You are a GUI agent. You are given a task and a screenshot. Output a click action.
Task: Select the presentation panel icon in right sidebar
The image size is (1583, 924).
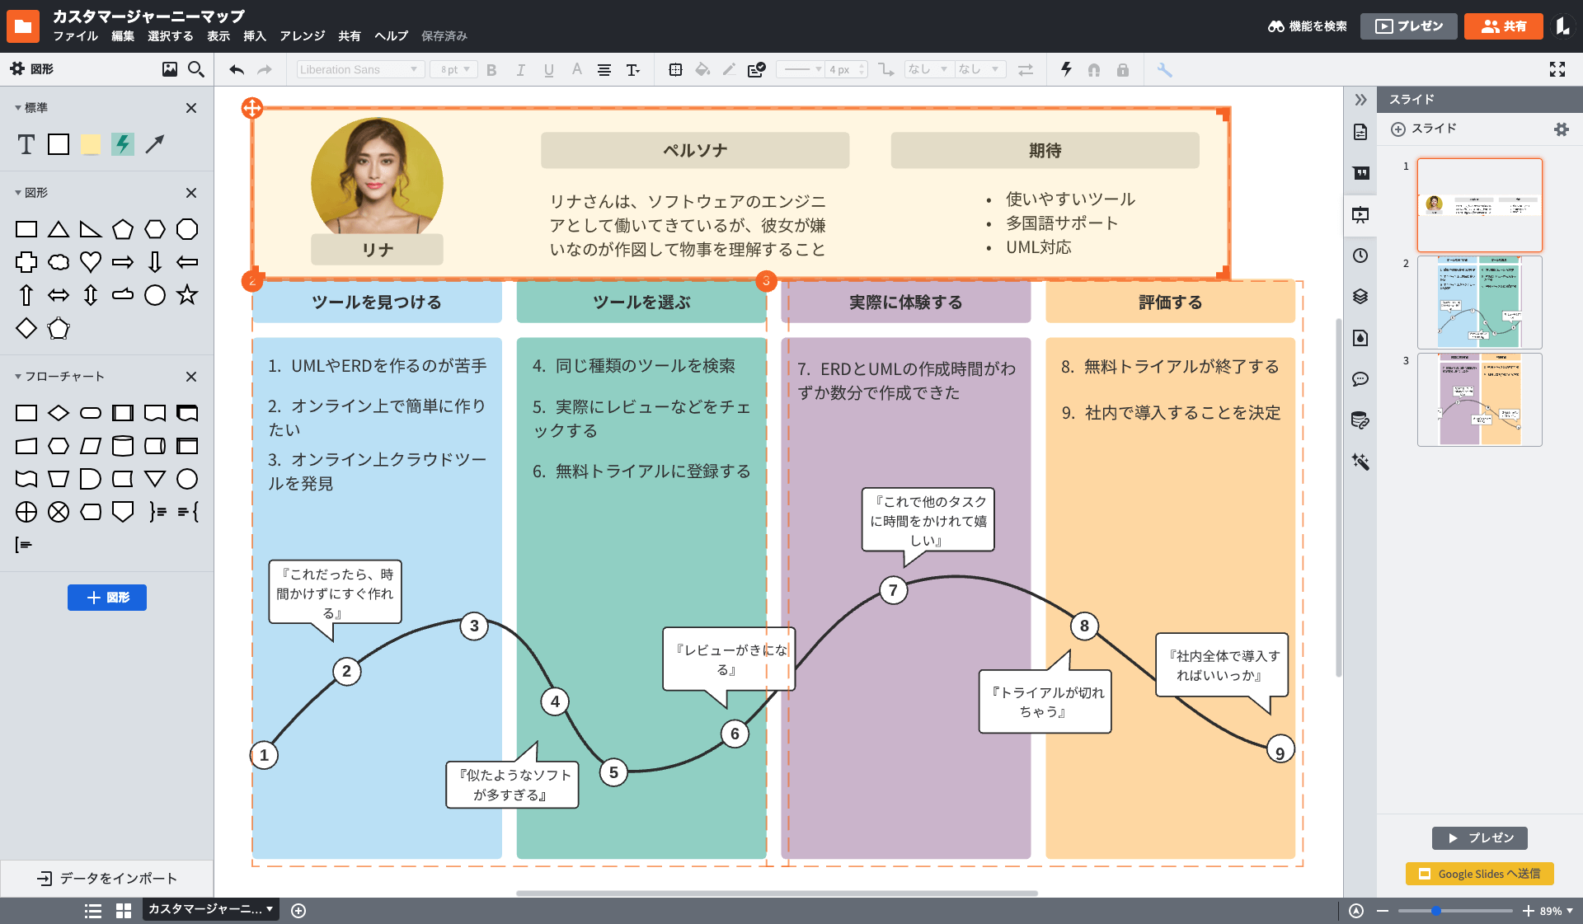click(x=1360, y=215)
